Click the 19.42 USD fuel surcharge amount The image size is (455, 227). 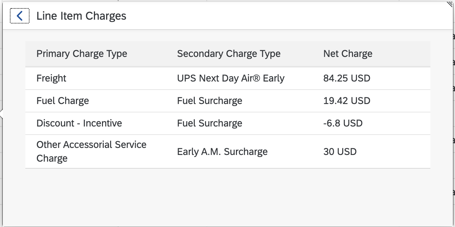[x=346, y=101]
